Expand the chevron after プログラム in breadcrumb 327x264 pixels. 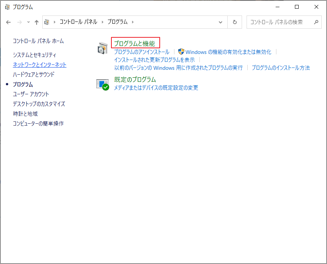point(133,22)
